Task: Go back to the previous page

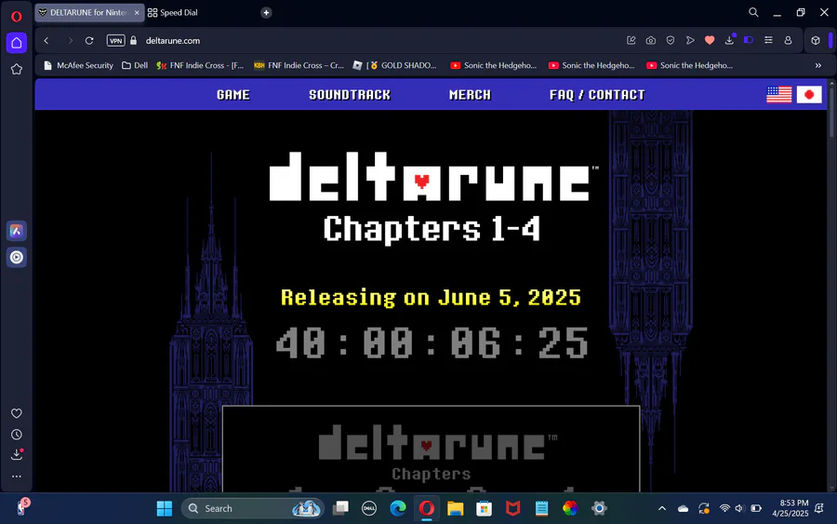Action: (x=46, y=41)
